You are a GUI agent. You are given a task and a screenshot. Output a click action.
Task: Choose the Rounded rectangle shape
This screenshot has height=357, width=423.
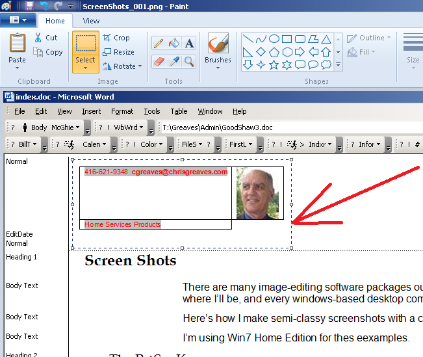[300, 39]
